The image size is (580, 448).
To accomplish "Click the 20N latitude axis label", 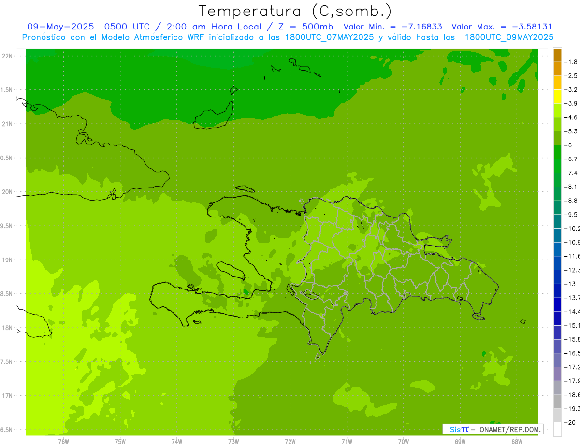I will 7,192.
